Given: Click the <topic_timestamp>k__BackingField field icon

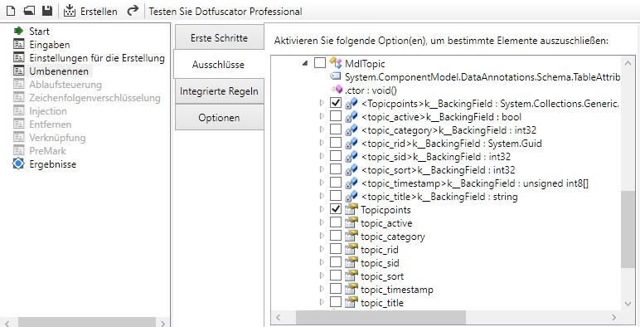Looking at the screenshot, I should coord(352,183).
